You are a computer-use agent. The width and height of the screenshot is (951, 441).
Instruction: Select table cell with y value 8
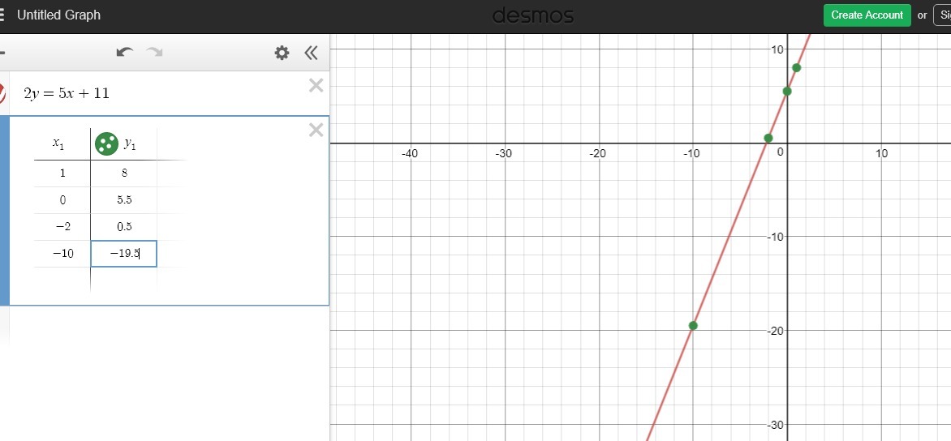(x=124, y=173)
